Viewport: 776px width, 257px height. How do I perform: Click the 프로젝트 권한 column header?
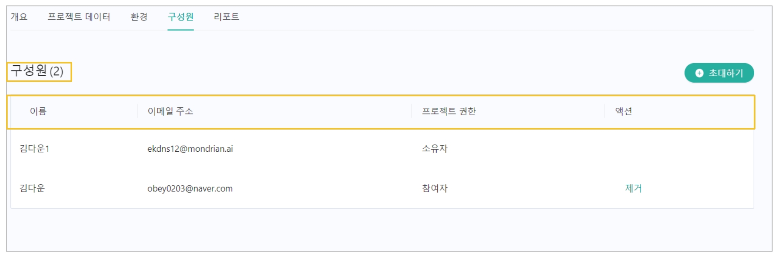448,111
